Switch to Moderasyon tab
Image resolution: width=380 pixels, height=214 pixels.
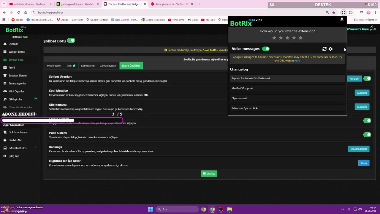pos(54,66)
